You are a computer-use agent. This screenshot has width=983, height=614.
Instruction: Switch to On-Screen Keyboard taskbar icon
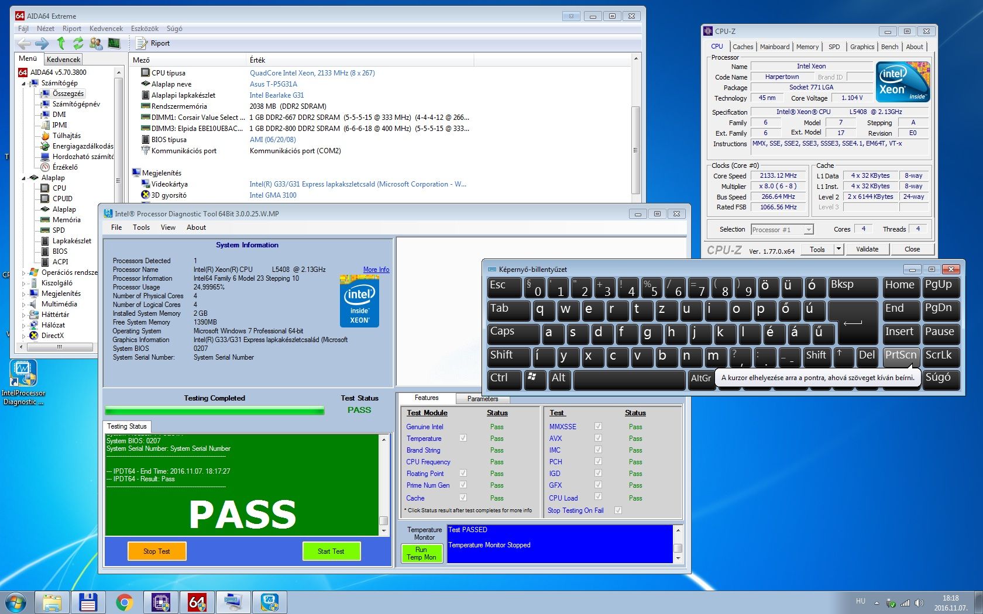[233, 602]
